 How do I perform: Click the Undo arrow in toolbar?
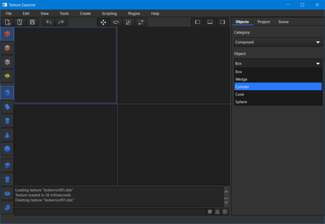[49, 22]
